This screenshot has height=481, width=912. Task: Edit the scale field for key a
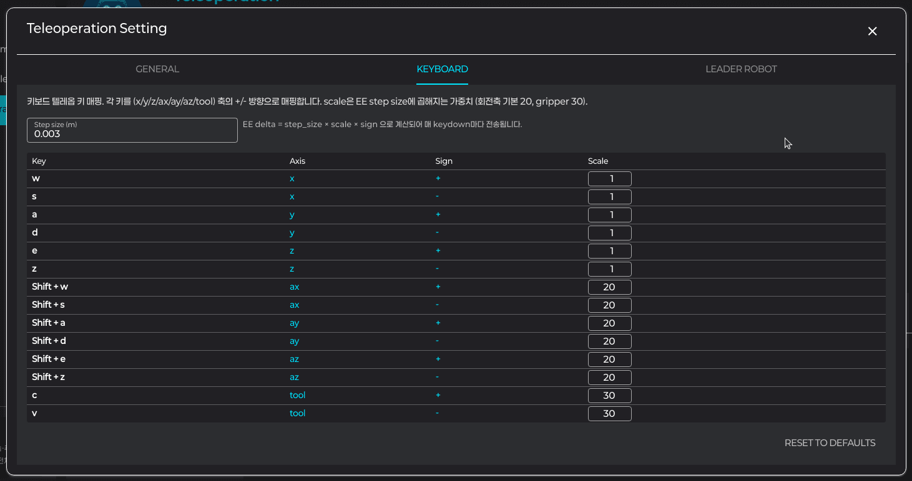point(610,215)
